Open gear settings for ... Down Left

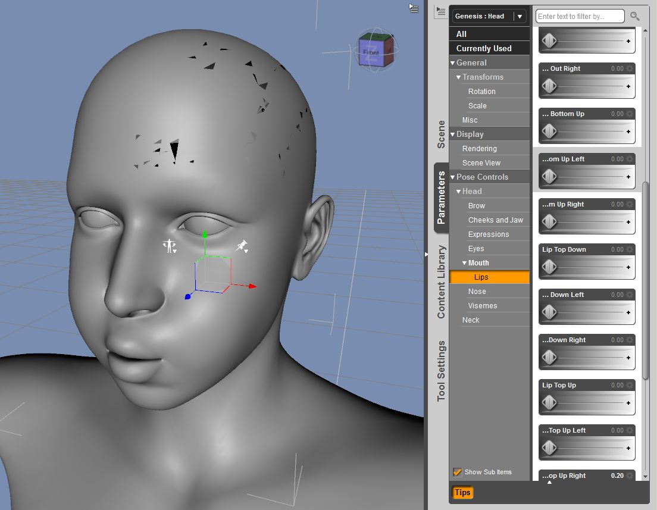(630, 295)
